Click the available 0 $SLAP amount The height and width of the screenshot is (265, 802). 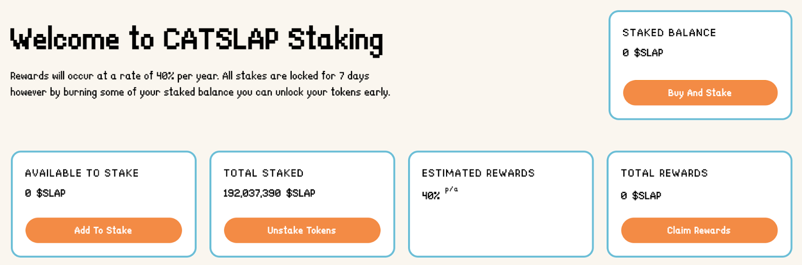(45, 193)
